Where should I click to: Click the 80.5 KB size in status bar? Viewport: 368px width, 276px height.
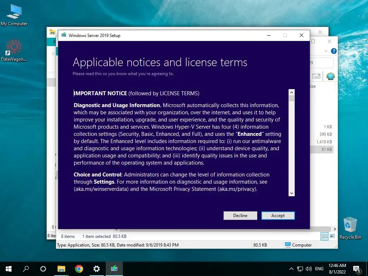pyautogui.click(x=260, y=245)
